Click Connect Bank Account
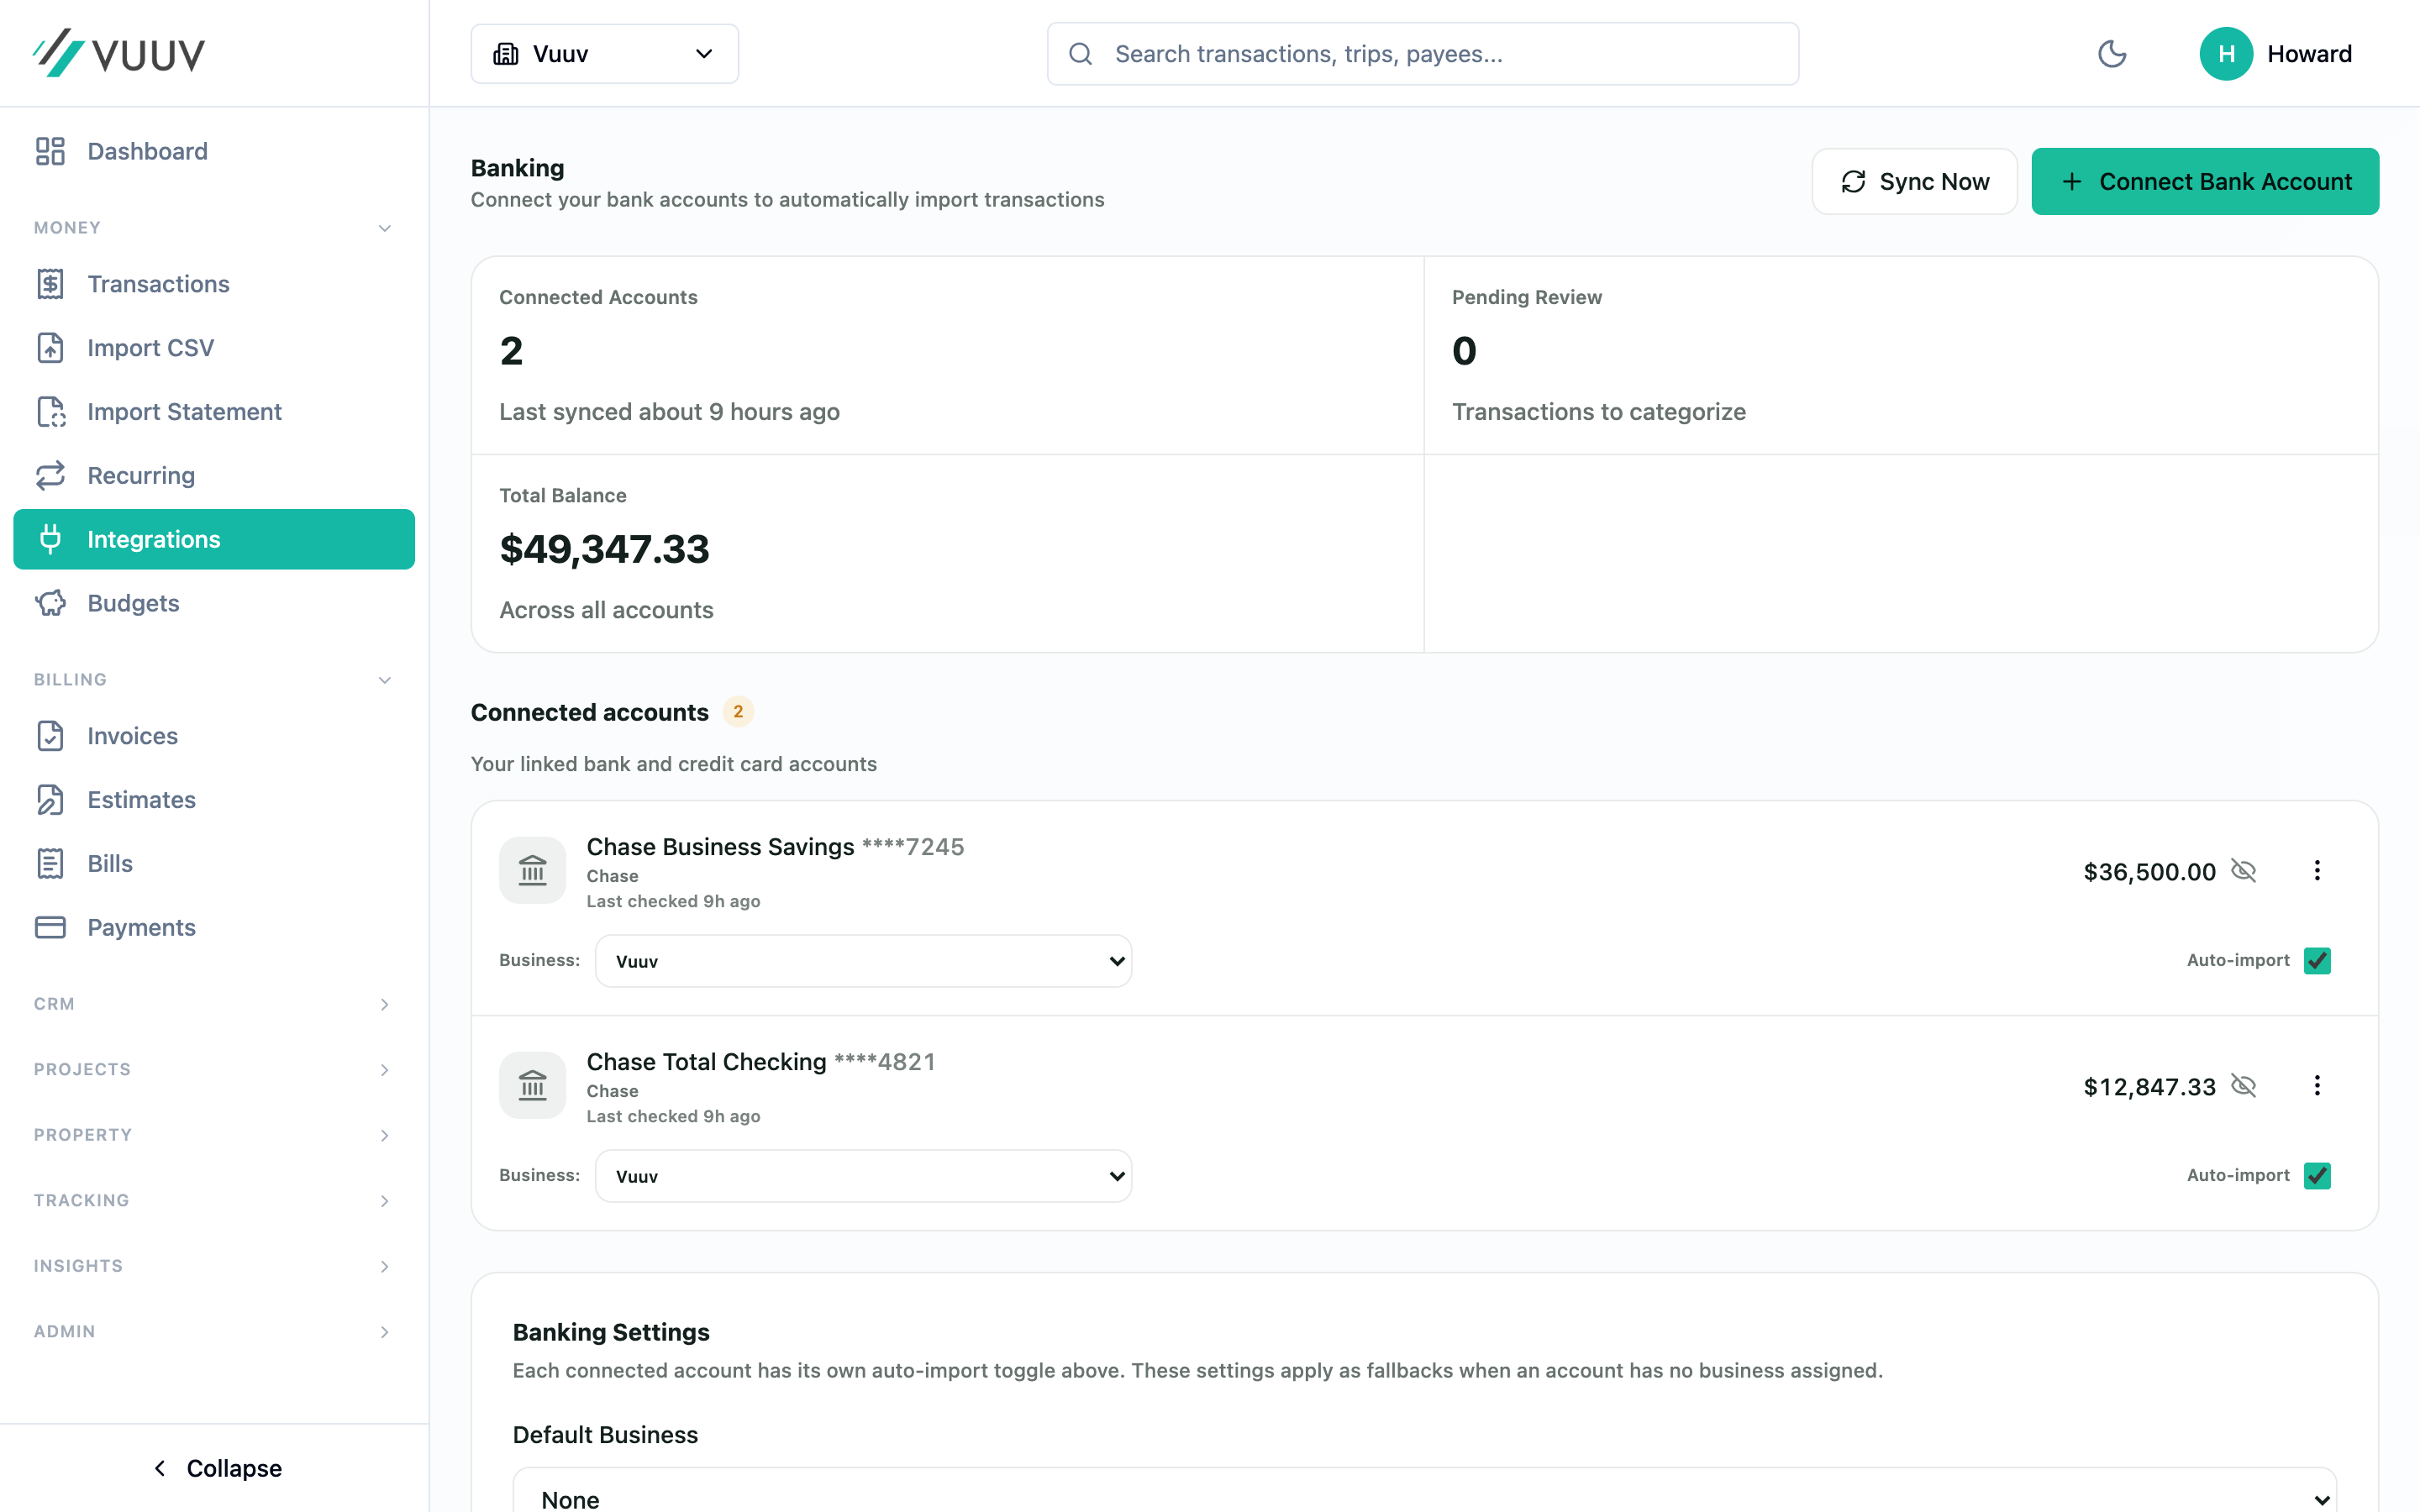The height and width of the screenshot is (1512, 2420). pos(2205,181)
